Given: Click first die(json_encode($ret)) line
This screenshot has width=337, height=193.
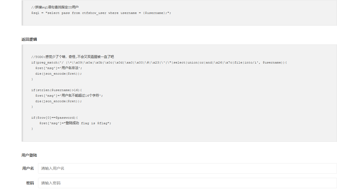Looking at the screenshot, I should pos(59,74).
